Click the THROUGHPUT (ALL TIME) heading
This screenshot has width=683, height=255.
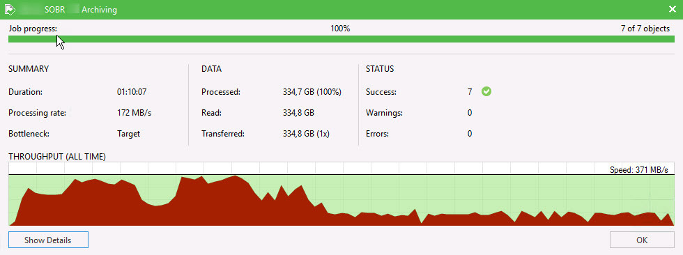[57, 156]
